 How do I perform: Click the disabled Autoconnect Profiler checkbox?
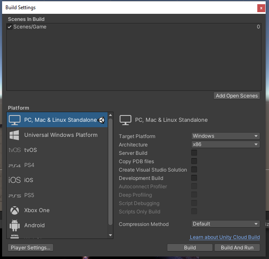(x=194, y=186)
